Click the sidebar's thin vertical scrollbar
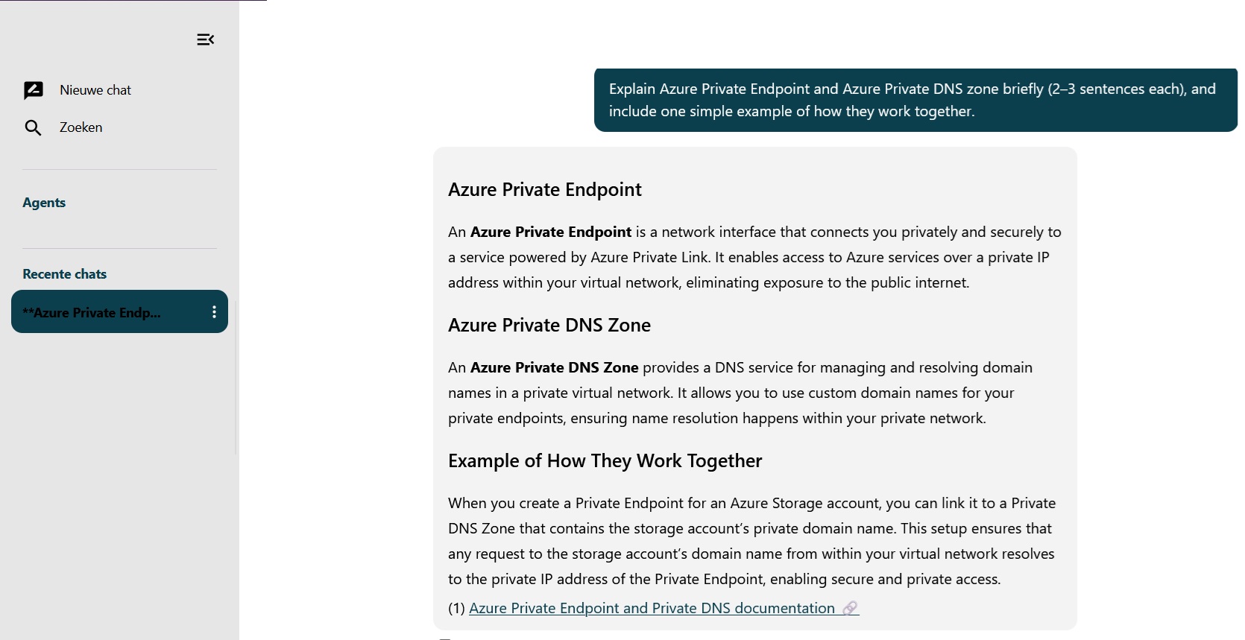Screen dimensions: 1245x640 point(236,378)
